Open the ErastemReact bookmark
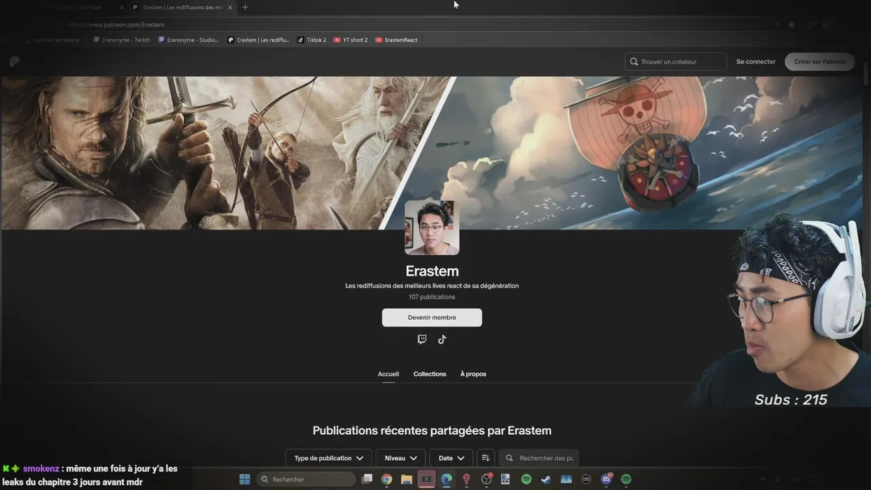 (x=396, y=40)
